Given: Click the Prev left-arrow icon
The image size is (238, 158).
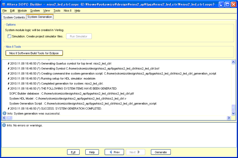Looking at the screenshot, I should click(x=111, y=152).
